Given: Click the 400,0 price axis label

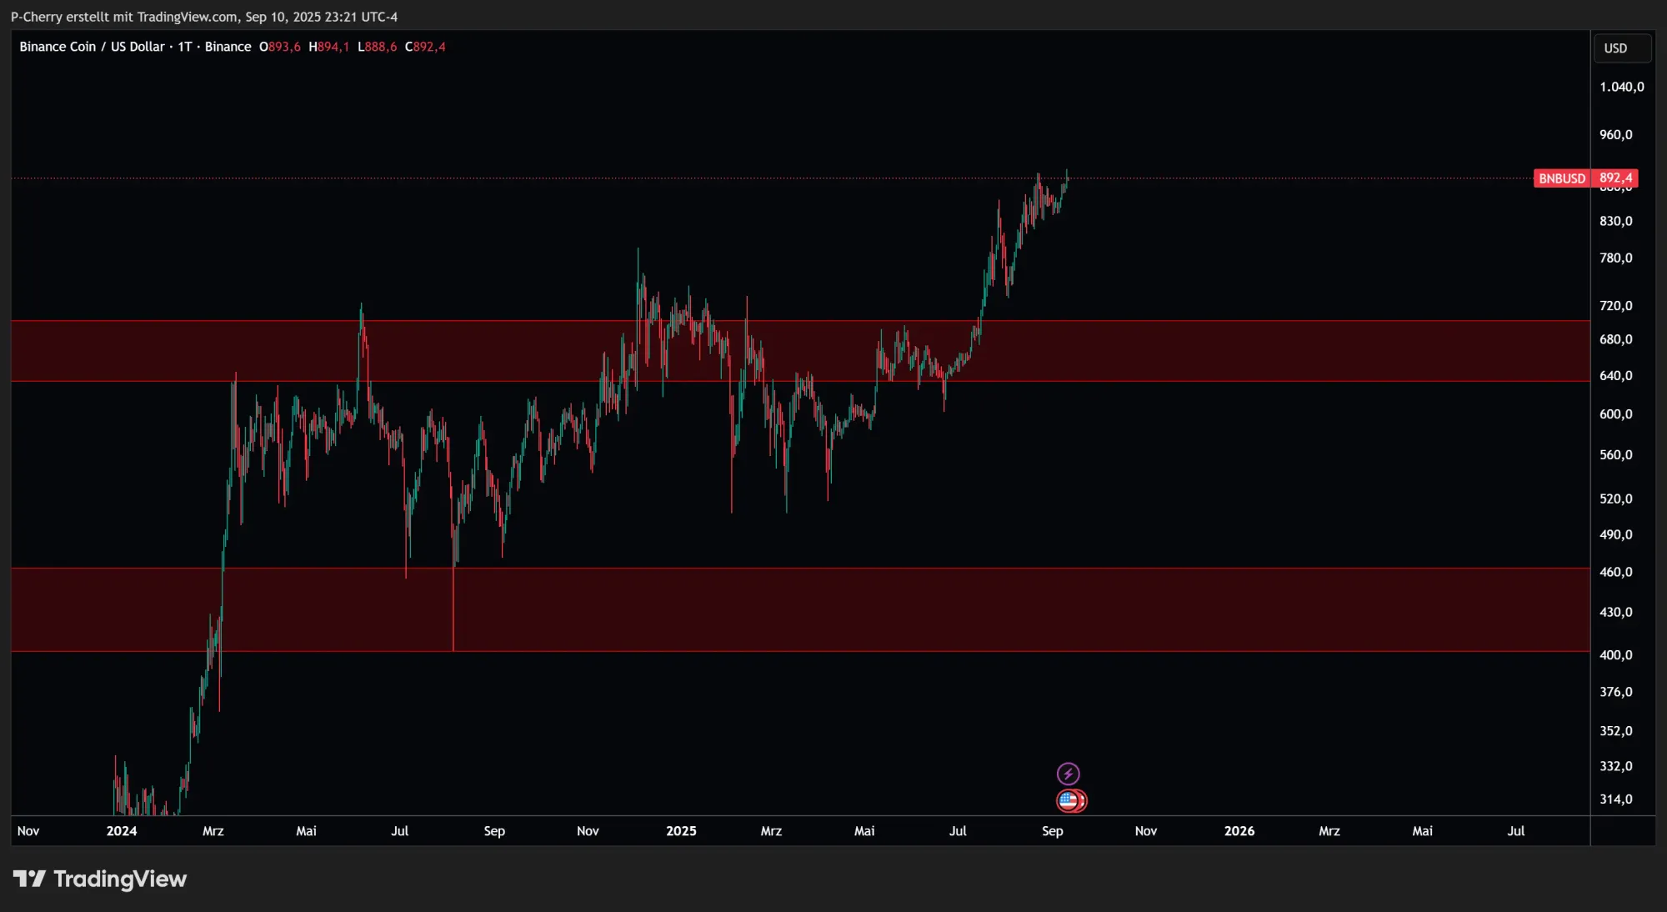Looking at the screenshot, I should [x=1615, y=655].
